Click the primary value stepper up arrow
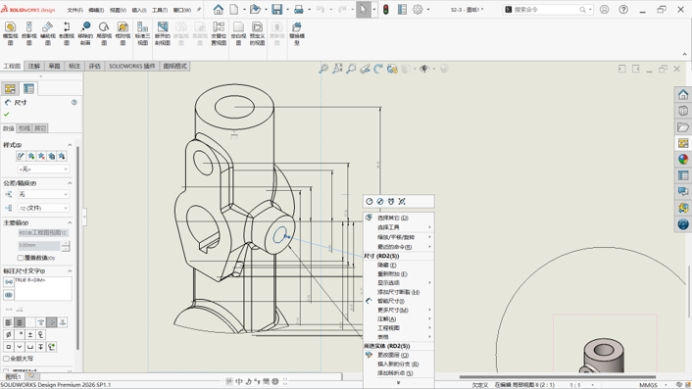Screen dimensions: 692x389 pos(66,243)
